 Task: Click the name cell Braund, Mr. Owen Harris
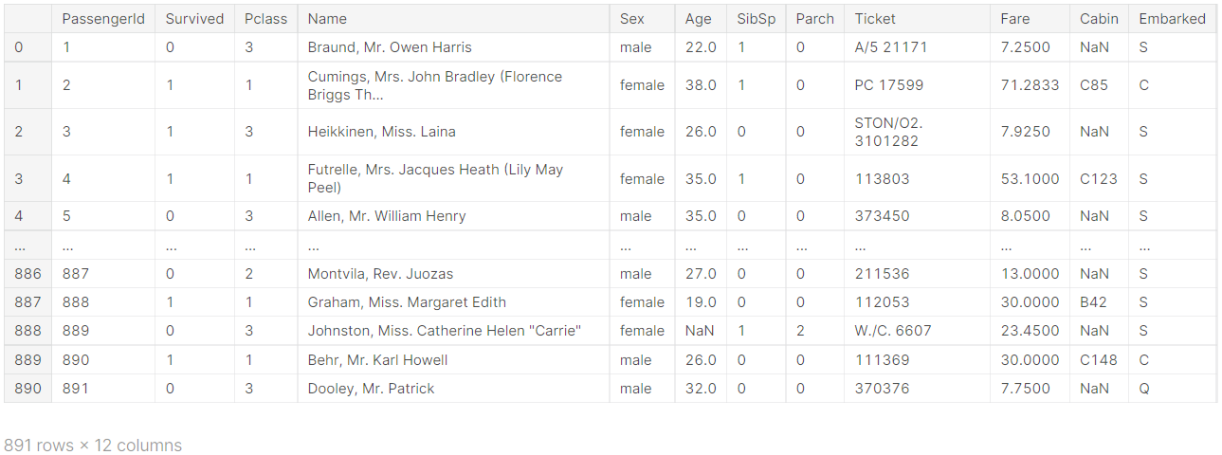coord(390,47)
